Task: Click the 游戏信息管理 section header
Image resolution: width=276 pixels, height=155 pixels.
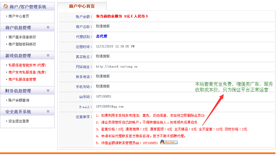Action: pos(27,56)
